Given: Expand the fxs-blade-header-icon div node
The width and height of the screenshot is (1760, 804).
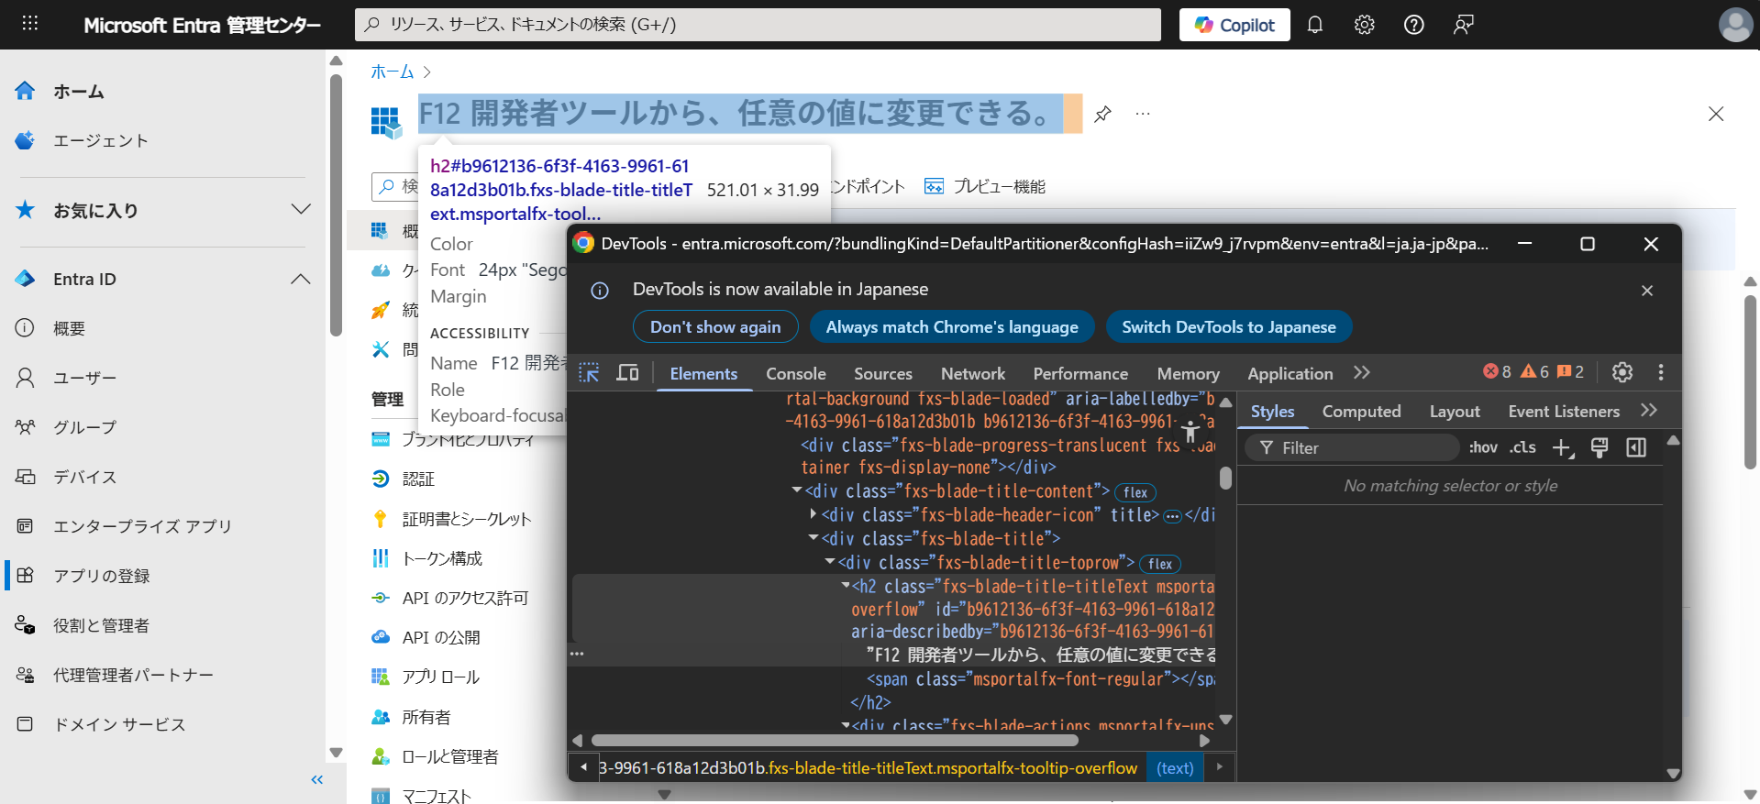Looking at the screenshot, I should (814, 514).
